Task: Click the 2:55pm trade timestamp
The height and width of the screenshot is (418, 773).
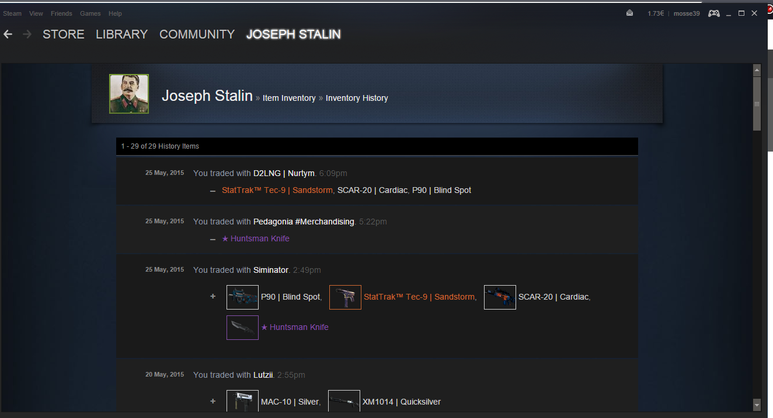Action: tap(291, 375)
